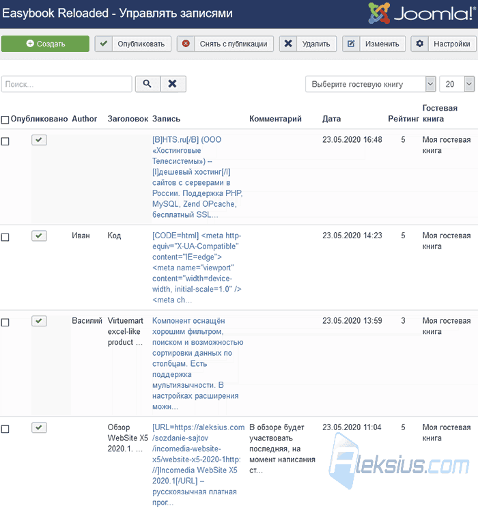Click the Комментарий column header
The height and width of the screenshot is (508, 478).
coord(275,119)
